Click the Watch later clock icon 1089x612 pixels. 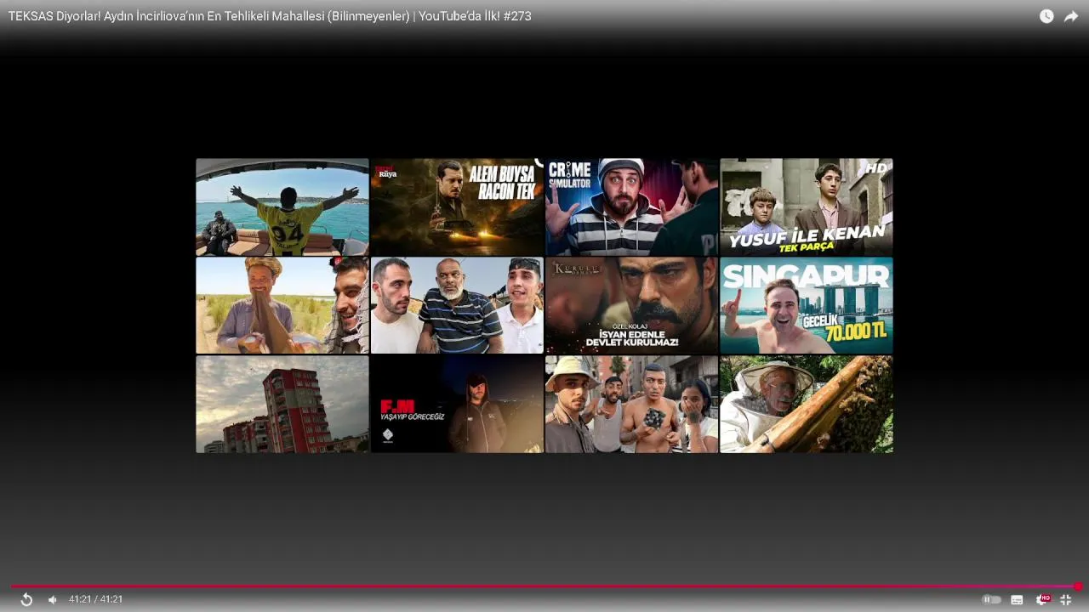tap(1046, 16)
